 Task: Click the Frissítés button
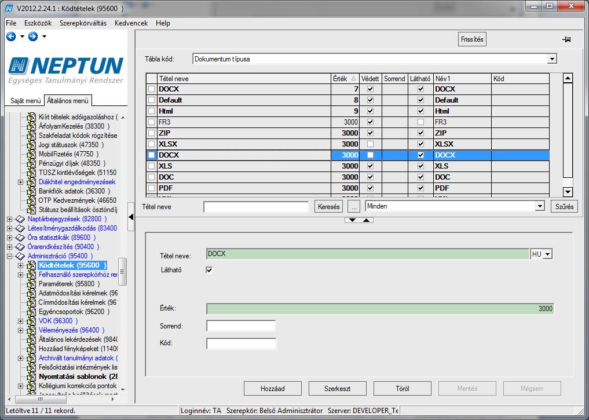point(472,39)
